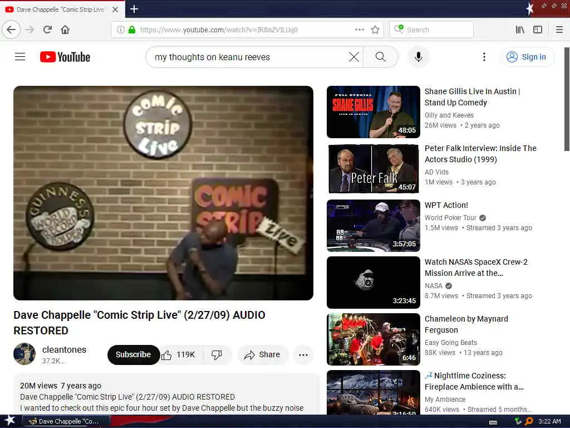The height and width of the screenshot is (428, 570).
Task: Toggle the browser sidebar view
Action: click(x=538, y=30)
